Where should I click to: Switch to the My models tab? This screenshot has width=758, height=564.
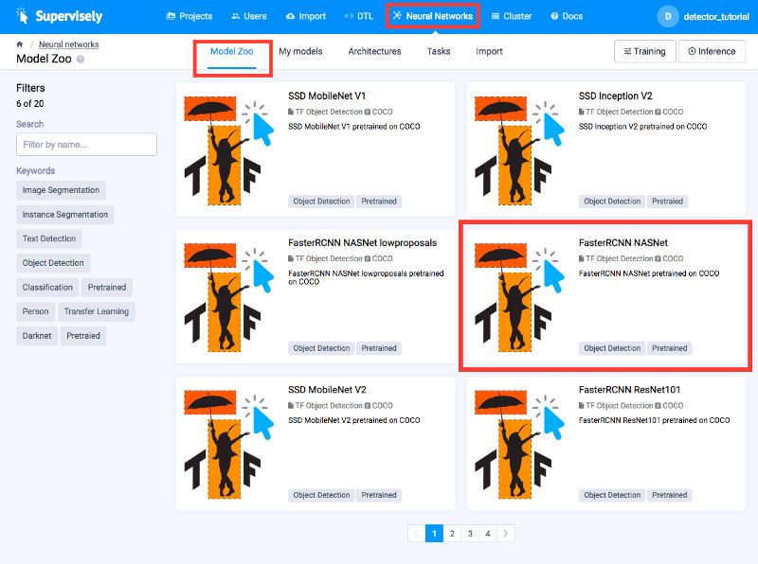point(300,51)
